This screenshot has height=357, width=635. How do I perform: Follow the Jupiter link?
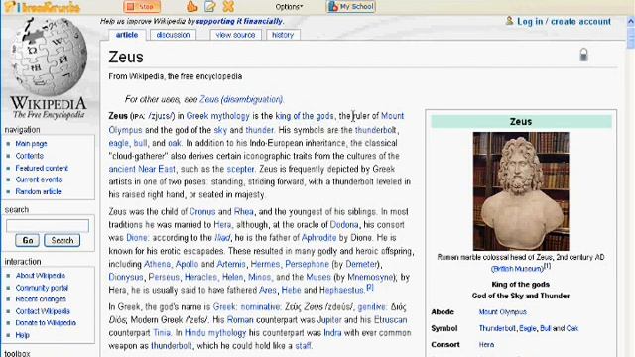329,319
